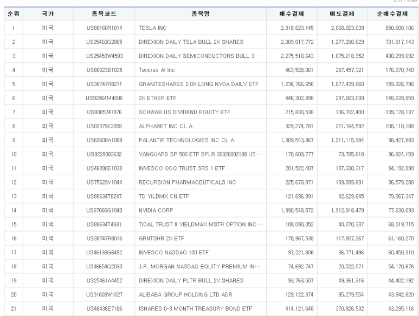
Task: Click stock code US46138G6492
Action: coord(104,253)
